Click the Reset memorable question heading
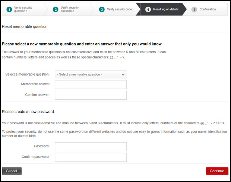Screen dimensions: 231x182 pyautogui.click(x=25, y=27)
